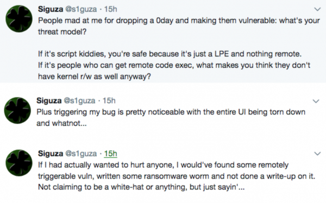The height and width of the screenshot is (203, 326).
Task: Click the clover avatar beside 'Plus triggering my bug'
Action: (x=17, y=110)
